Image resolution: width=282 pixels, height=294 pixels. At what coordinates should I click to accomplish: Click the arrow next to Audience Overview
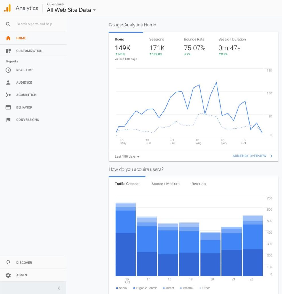271,156
